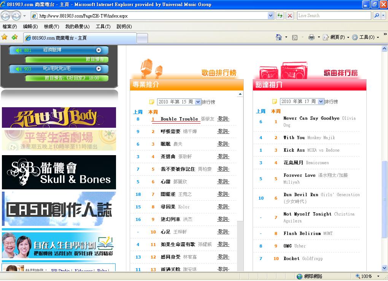Click the 881 節目預告 green bar

point(67,59)
